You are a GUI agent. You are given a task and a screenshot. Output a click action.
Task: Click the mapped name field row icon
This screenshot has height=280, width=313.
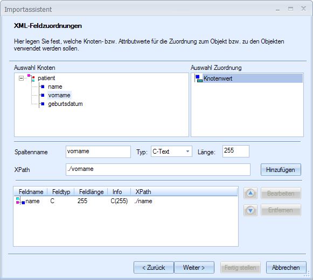click(20, 201)
